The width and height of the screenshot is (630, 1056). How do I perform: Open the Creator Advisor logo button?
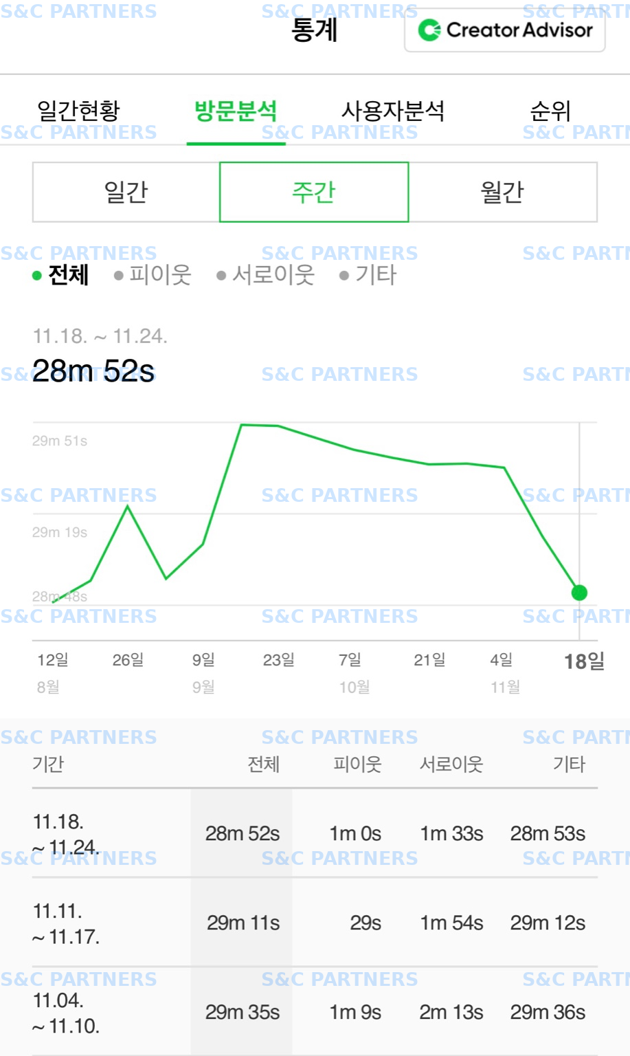(505, 30)
